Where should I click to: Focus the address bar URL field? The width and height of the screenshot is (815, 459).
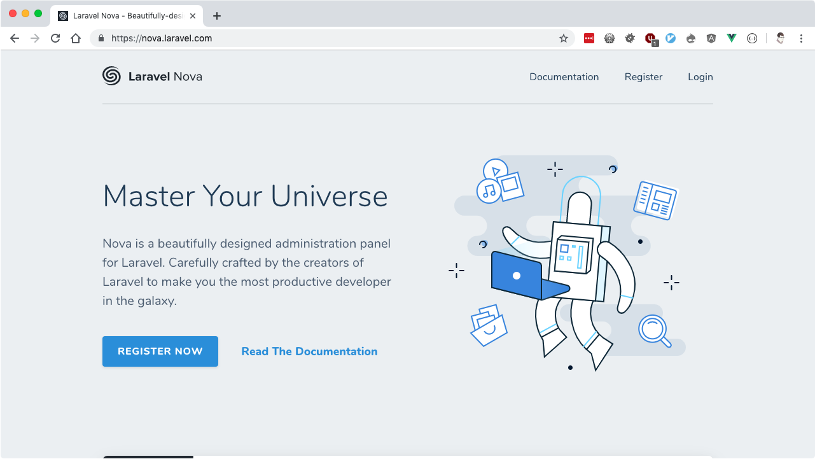coord(318,38)
